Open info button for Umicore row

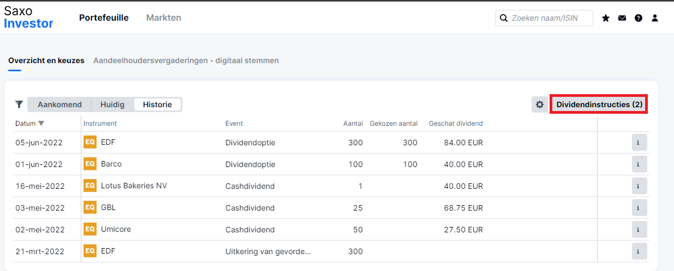tap(639, 230)
